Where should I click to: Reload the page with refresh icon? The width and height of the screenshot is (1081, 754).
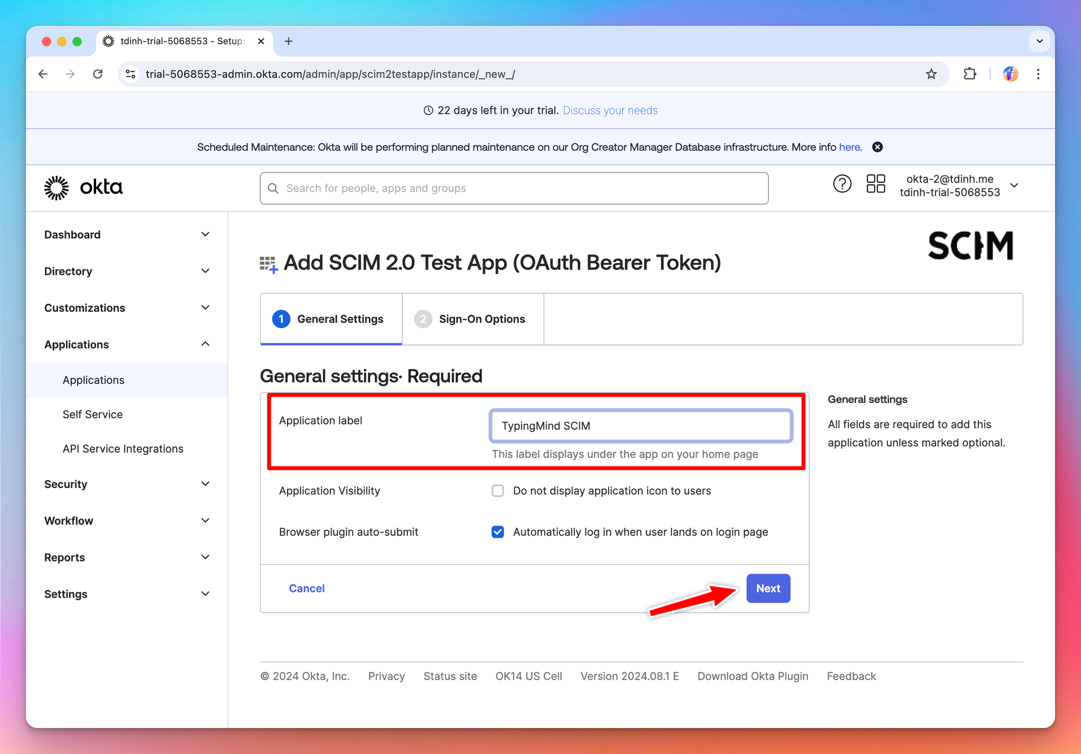98,74
